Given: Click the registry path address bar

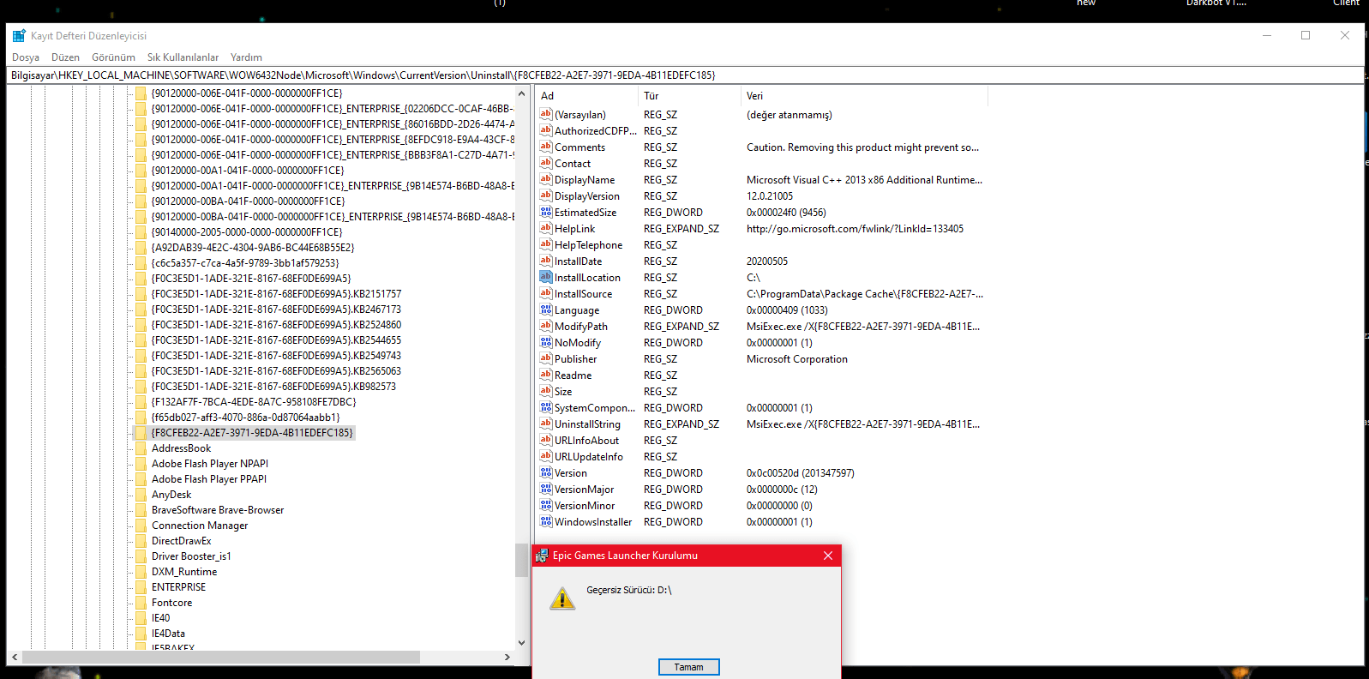Looking at the screenshot, I should coord(685,75).
